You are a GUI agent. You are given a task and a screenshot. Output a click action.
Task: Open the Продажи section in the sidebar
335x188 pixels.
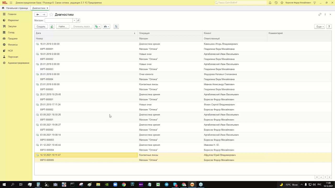tap(13, 39)
